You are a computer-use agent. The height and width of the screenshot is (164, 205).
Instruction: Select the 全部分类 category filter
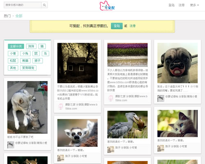click(x=16, y=46)
